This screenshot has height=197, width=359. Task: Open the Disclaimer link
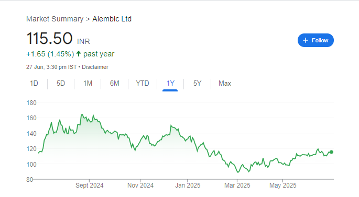(x=95, y=67)
